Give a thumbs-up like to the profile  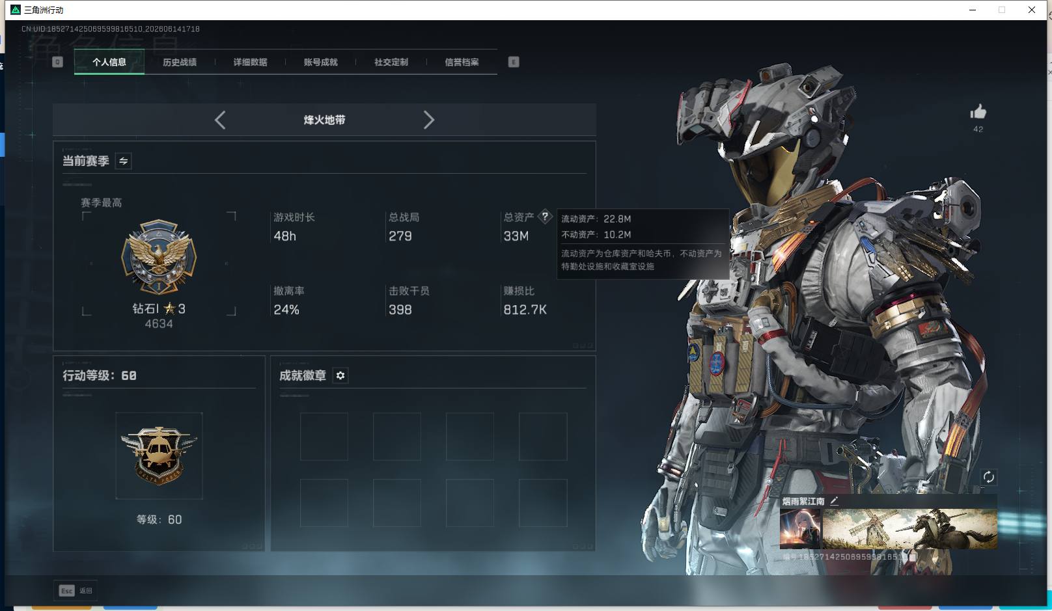point(978,112)
